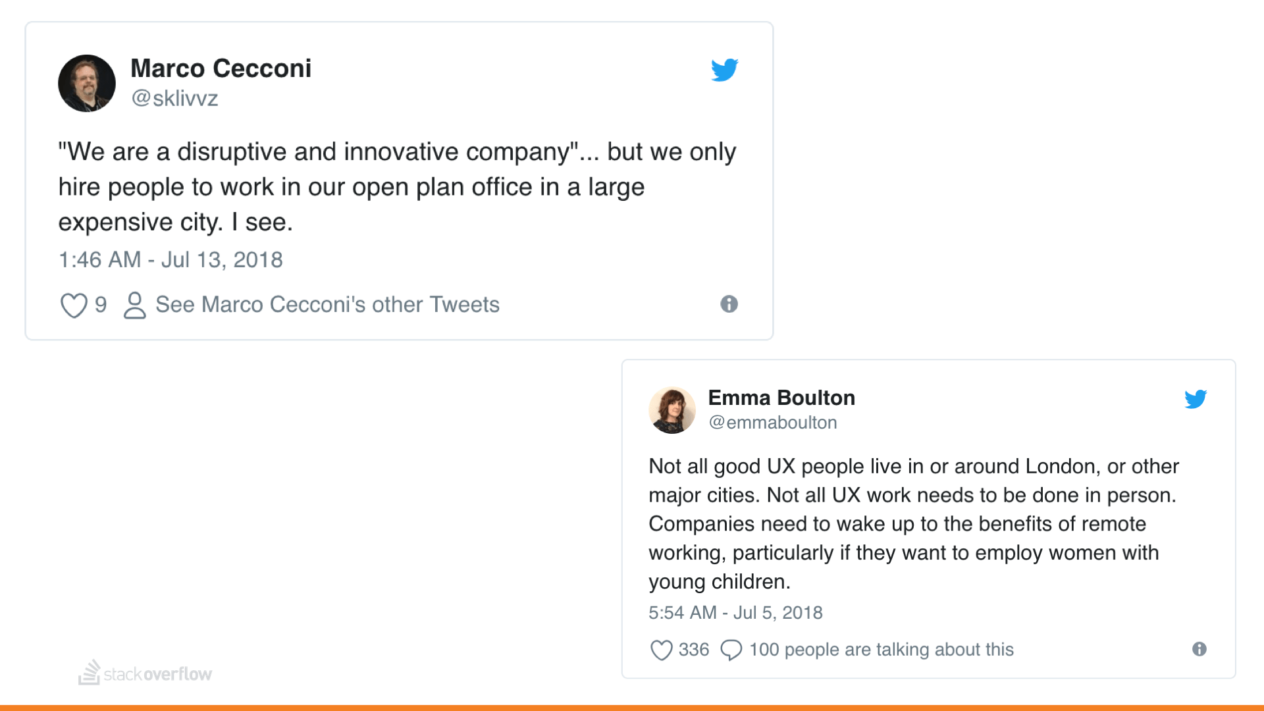Click Twitter bird icon on Emma Boulton's tweet
Image resolution: width=1264 pixels, height=711 pixels.
point(1195,399)
